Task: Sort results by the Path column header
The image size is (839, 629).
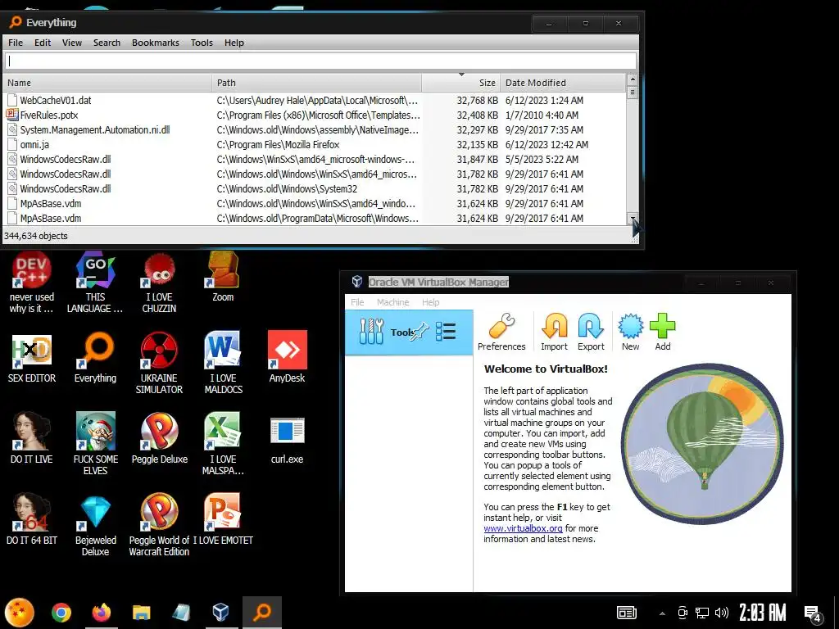Action: pyautogui.click(x=316, y=83)
